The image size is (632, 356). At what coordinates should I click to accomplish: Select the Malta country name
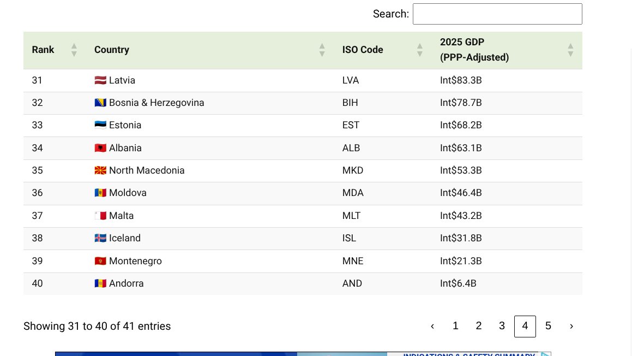(x=121, y=216)
